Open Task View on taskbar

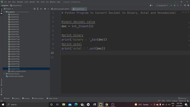click(57, 104)
